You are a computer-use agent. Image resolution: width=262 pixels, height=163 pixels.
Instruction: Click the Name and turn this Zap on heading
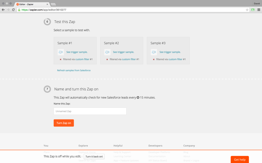click(x=76, y=89)
